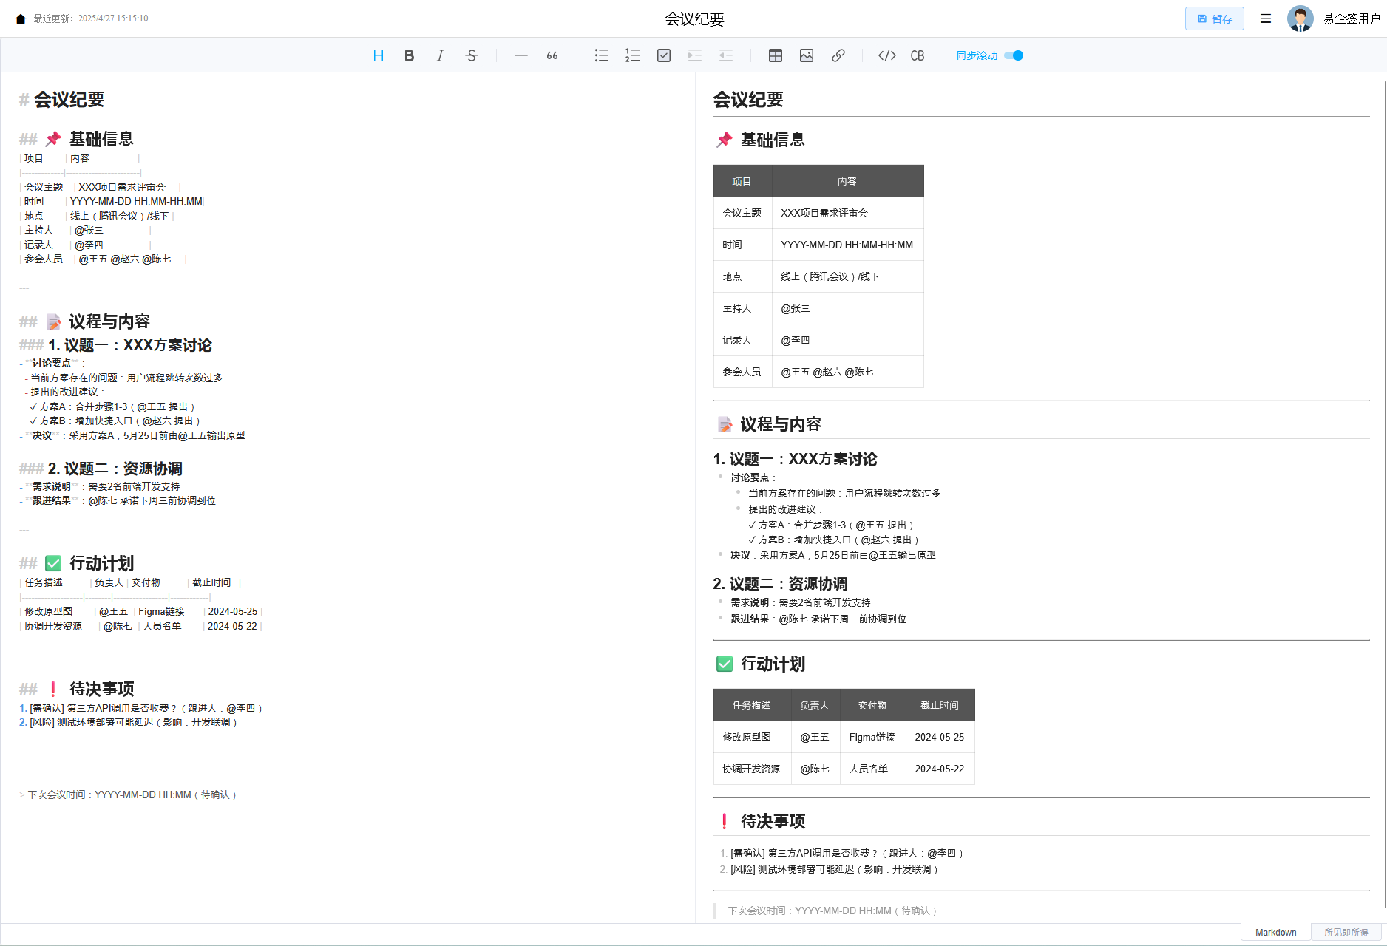This screenshot has height=946, width=1387.
Task: Decrease the list indent
Action: (726, 55)
